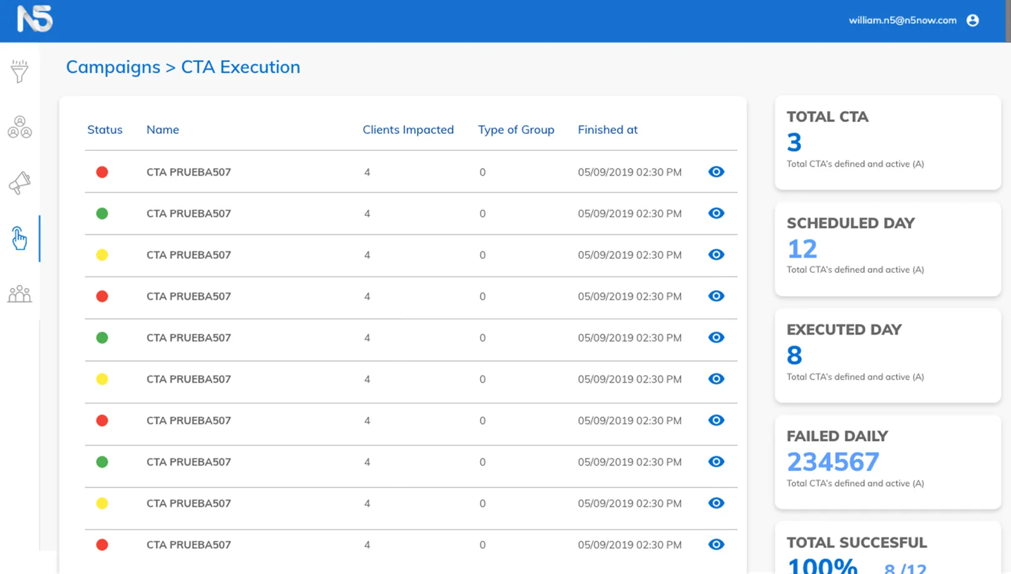The width and height of the screenshot is (1011, 574).
Task: Sort by Clients Impacted column header
Action: click(408, 129)
